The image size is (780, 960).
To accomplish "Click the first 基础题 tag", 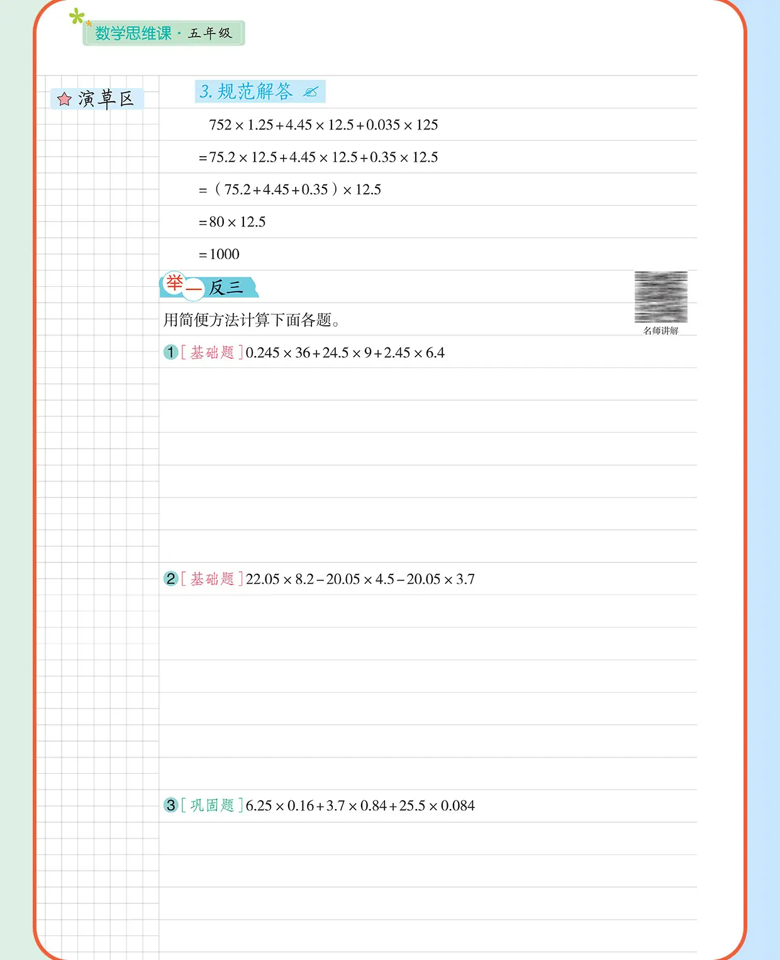I will (x=212, y=352).
